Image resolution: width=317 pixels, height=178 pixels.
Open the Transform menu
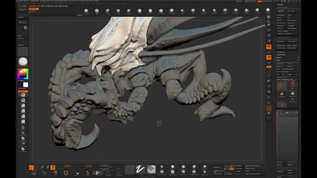(x=113, y=4)
